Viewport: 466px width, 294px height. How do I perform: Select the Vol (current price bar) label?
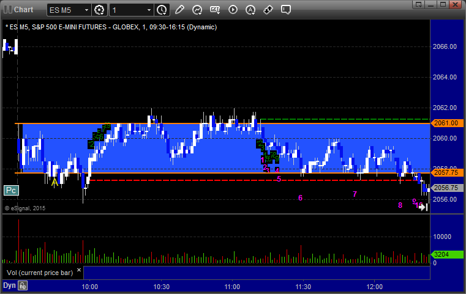click(x=40, y=273)
